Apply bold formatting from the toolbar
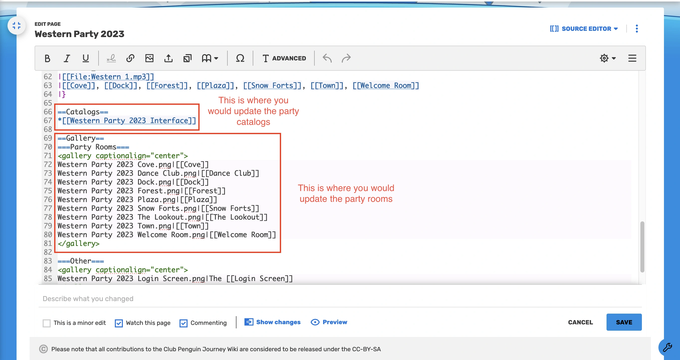Image resolution: width=680 pixels, height=360 pixels. click(x=47, y=58)
